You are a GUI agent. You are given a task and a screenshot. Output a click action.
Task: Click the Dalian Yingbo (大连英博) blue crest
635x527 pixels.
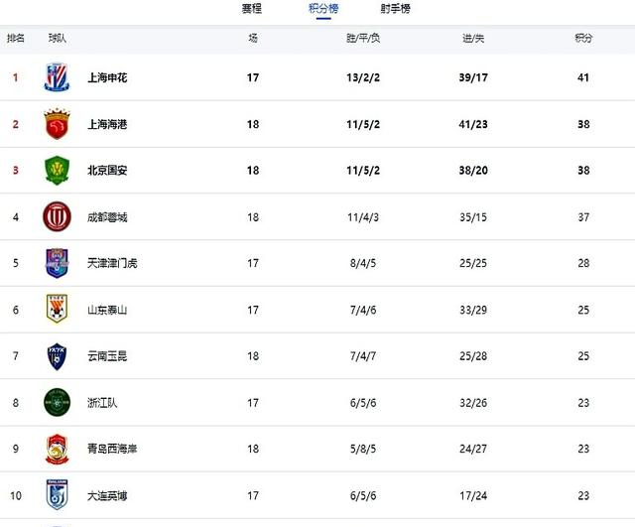[x=57, y=494]
